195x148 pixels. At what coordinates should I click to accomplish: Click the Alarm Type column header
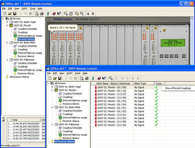point(140,83)
